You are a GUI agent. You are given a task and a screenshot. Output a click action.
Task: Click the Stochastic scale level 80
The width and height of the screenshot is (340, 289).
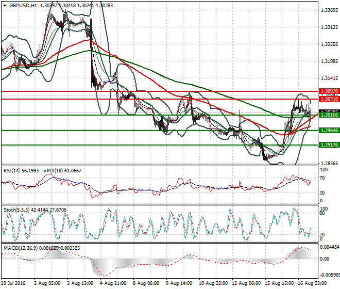pyautogui.click(x=322, y=213)
